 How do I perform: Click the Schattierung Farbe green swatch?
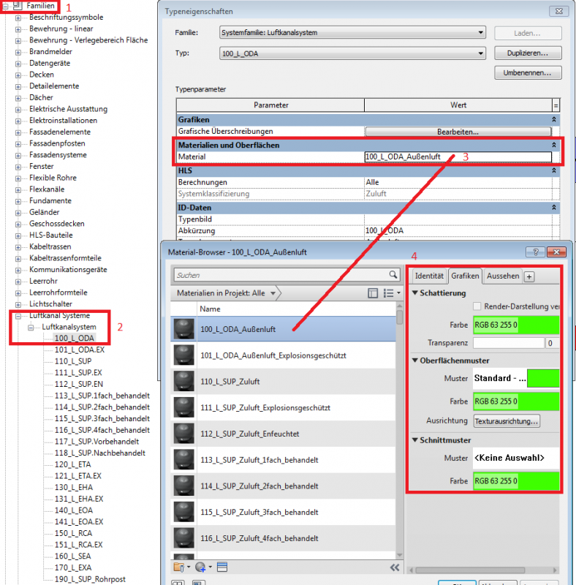[516, 325]
